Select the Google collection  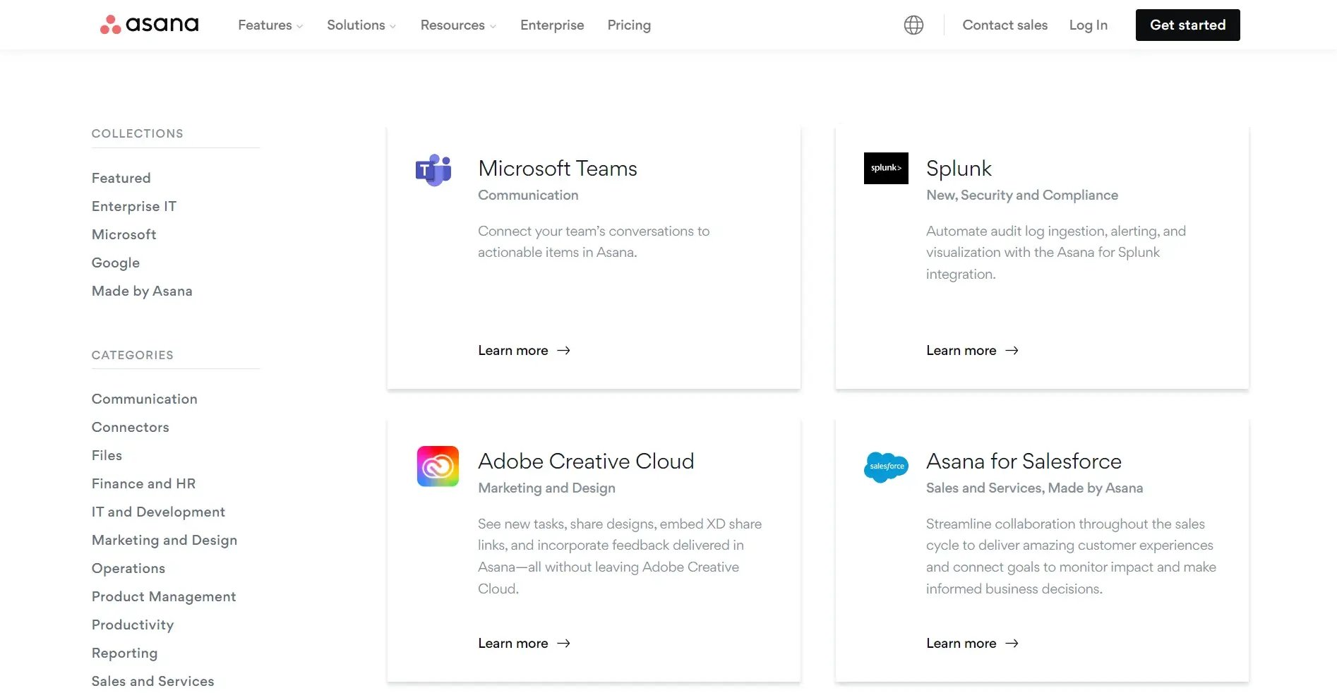(115, 263)
